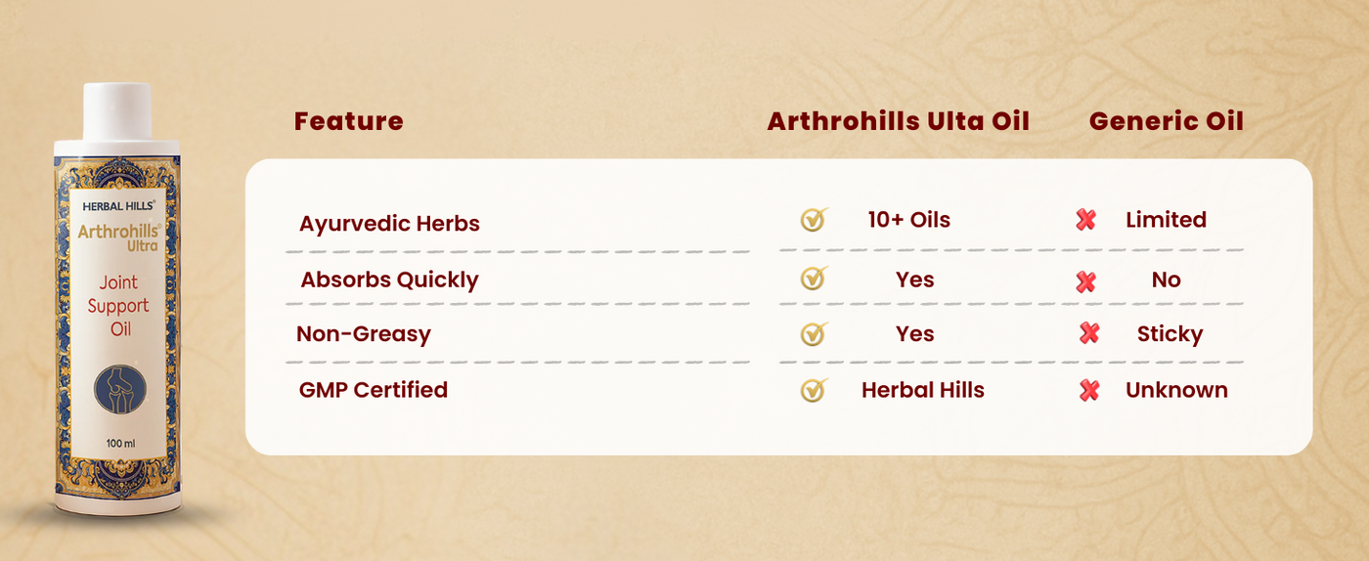Click the Arthrohills Ulta Oil heading

coord(898,121)
